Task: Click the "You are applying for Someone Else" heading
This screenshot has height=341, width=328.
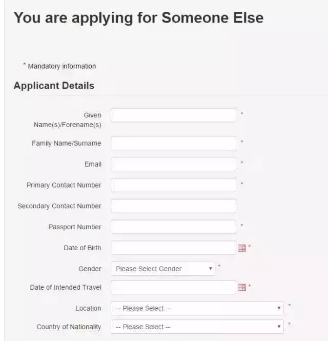Action: point(138,18)
